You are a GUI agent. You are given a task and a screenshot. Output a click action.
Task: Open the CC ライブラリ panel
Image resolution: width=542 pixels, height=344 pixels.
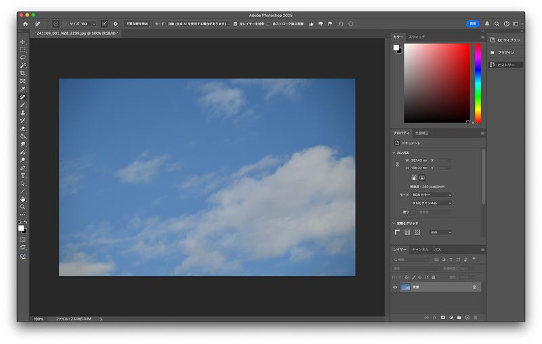pyautogui.click(x=505, y=40)
